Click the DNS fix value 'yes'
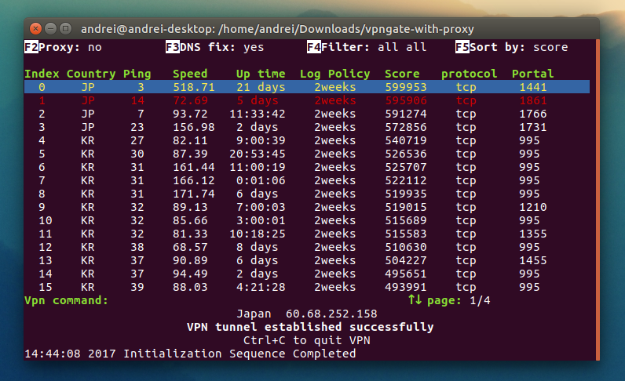Screen dimensions: 625x381 [254, 47]
